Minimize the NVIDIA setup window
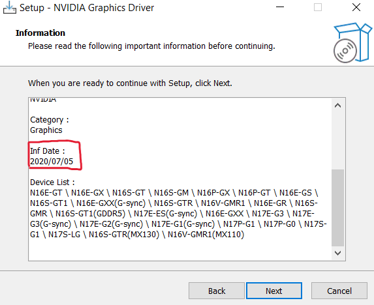 coord(280,7)
